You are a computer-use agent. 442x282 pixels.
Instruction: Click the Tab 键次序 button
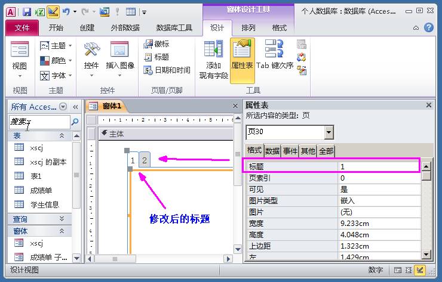pos(275,54)
